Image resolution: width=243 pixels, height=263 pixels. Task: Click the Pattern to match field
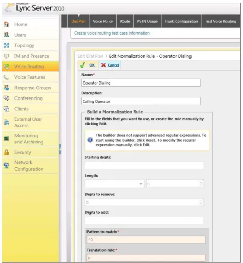pyautogui.click(x=146, y=240)
